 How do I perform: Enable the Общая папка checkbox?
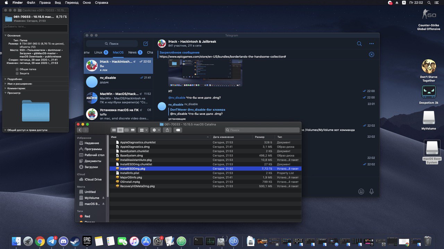tap(17, 69)
